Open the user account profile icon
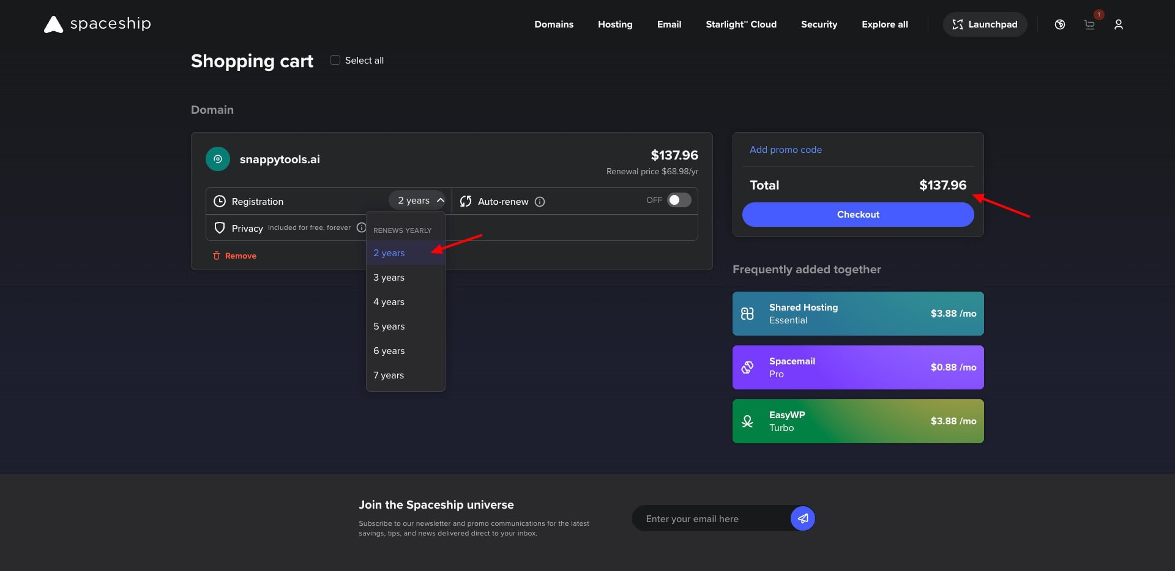Viewport: 1175px width, 571px height. (1118, 24)
